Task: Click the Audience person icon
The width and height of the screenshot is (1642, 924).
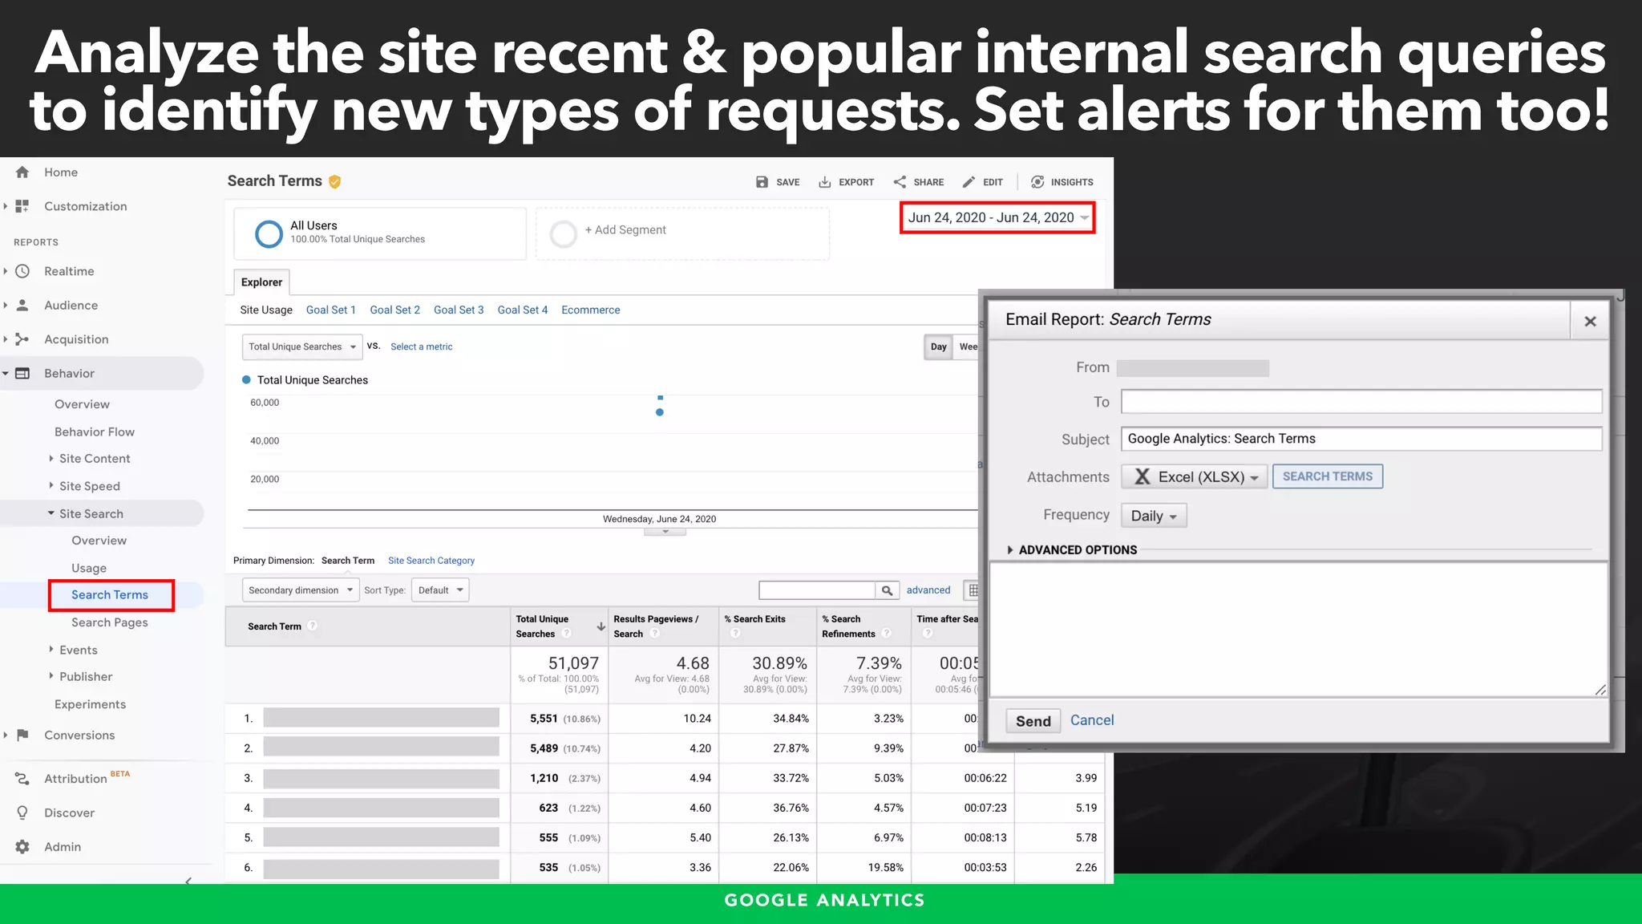Action: [22, 306]
